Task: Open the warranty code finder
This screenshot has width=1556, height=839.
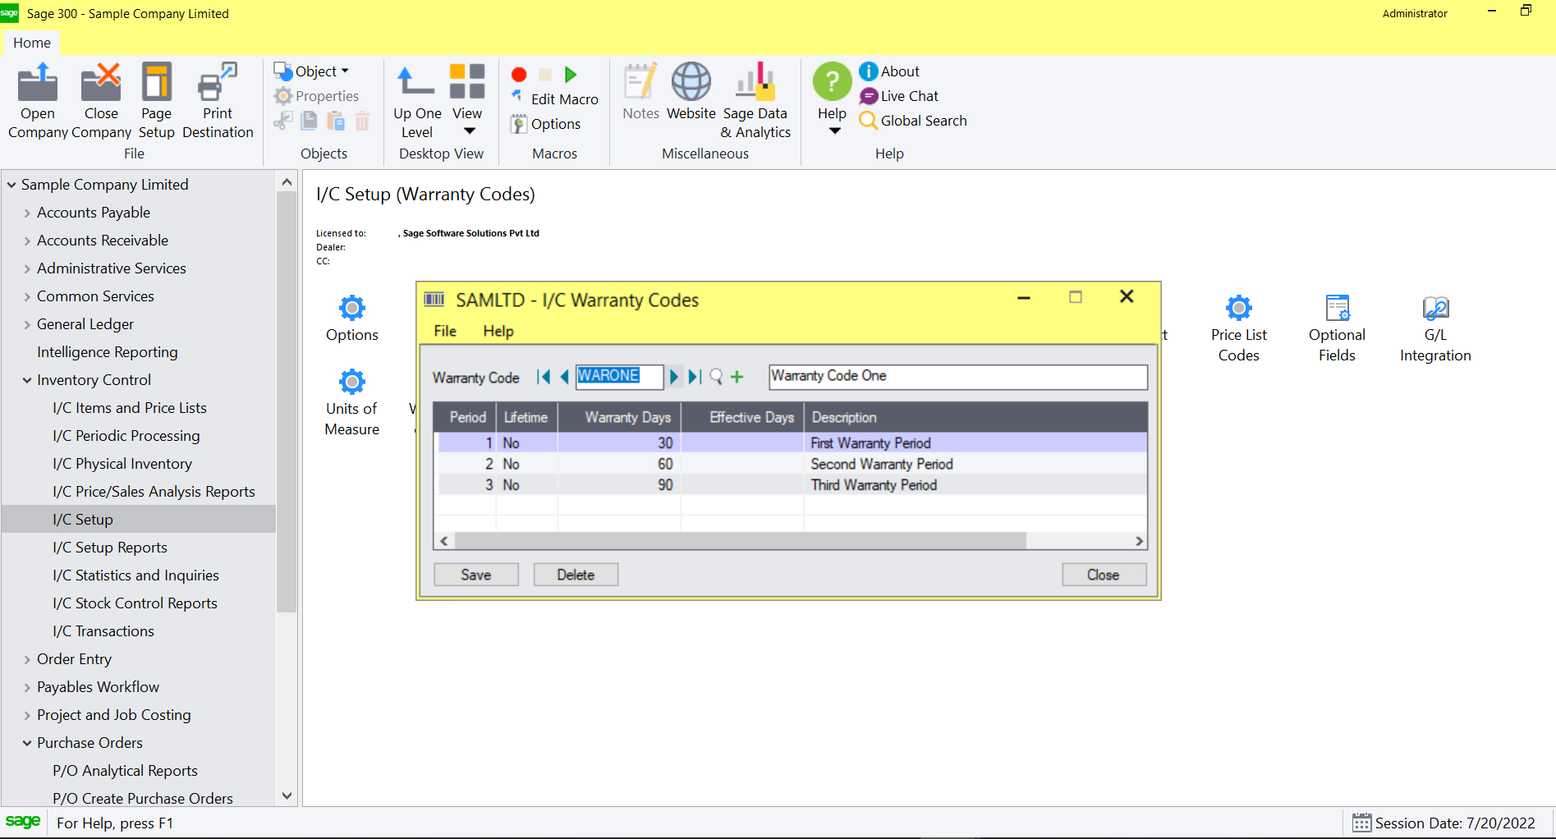Action: pyautogui.click(x=715, y=377)
